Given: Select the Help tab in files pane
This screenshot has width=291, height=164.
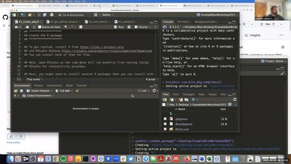Looking at the screenshot, I should [x=201, y=94].
